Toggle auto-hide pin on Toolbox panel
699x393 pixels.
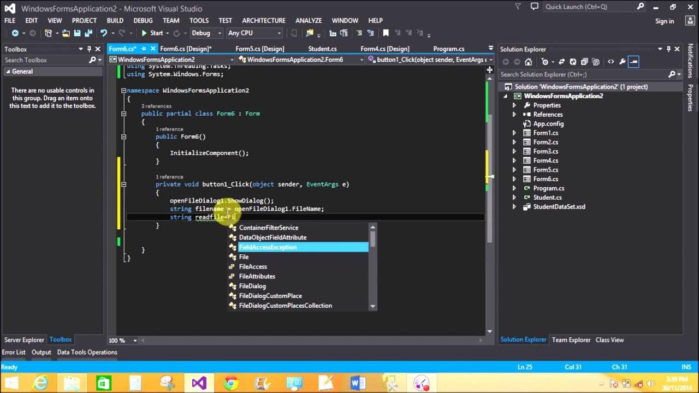(x=89, y=49)
